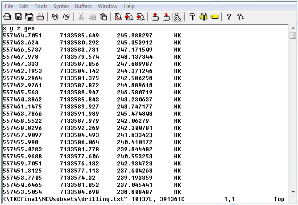The width and height of the screenshot is (298, 205).
Task: Open Help via question mark icon
Action: [229, 17]
